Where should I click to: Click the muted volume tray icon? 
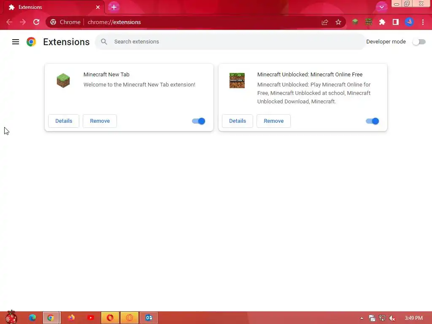[392, 318]
